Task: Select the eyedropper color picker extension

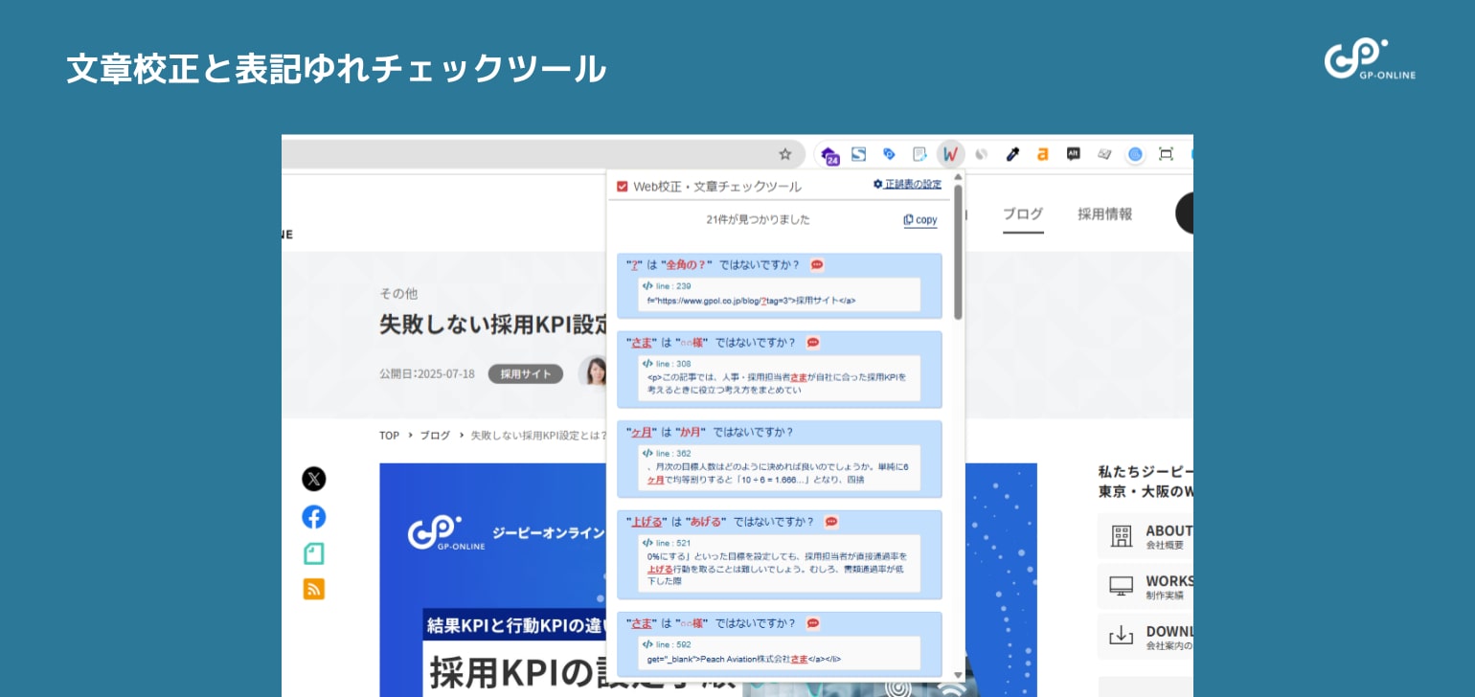Action: point(1012,154)
